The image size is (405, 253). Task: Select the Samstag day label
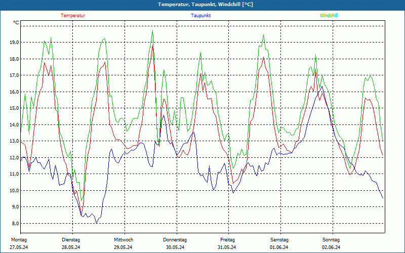click(x=279, y=239)
